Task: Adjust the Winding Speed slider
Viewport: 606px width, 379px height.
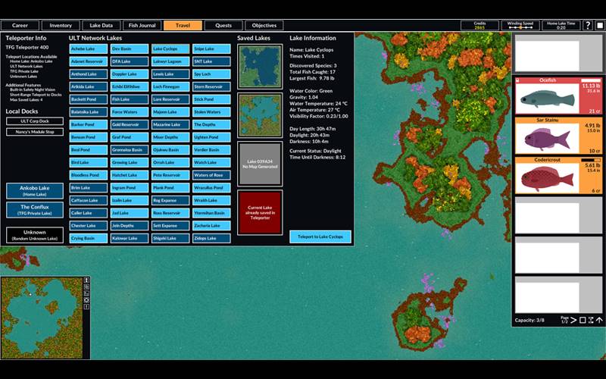Action: pyautogui.click(x=519, y=27)
